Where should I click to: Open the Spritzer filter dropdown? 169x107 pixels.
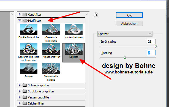coord(125,34)
